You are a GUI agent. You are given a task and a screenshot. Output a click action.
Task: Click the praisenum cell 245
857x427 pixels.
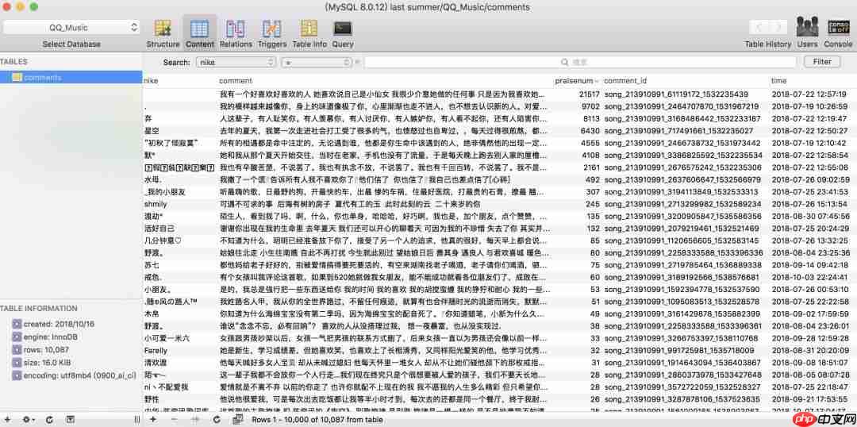click(x=593, y=204)
